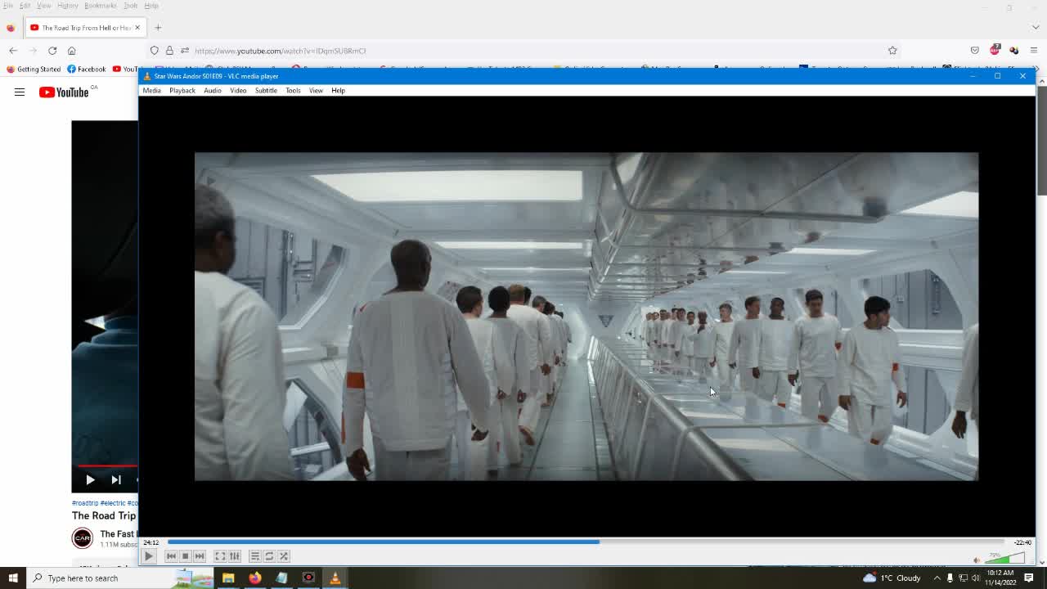Open the weather widget 1°C Cloudy
This screenshot has width=1047, height=589.
tap(891, 578)
